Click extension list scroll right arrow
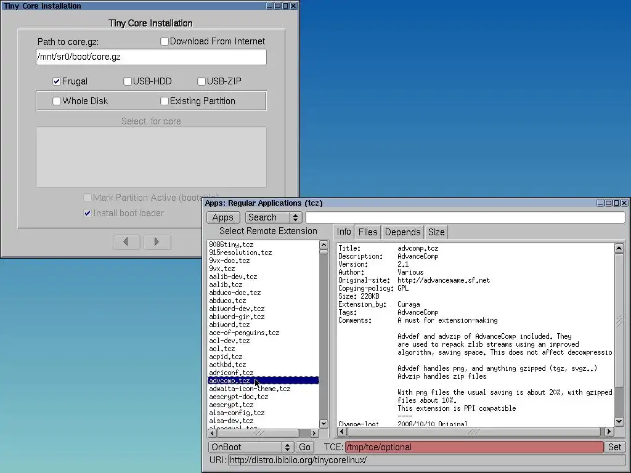 pos(314,433)
